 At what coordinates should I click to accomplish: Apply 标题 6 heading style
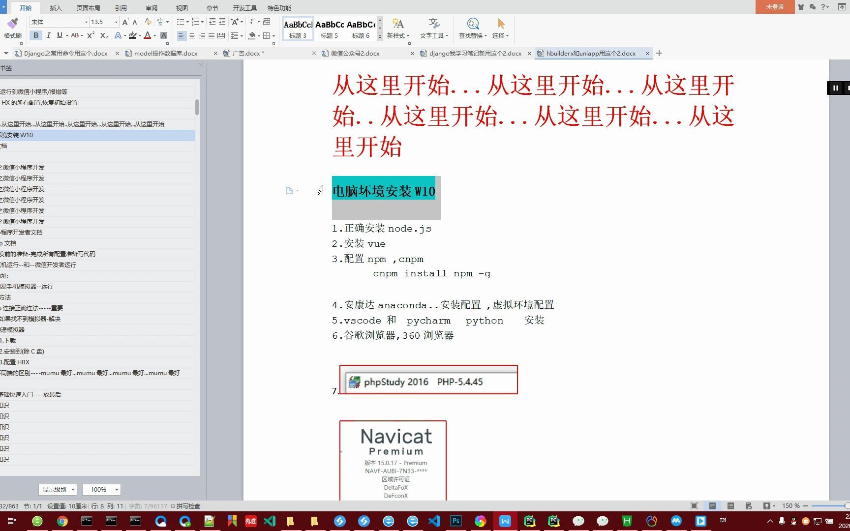[361, 29]
